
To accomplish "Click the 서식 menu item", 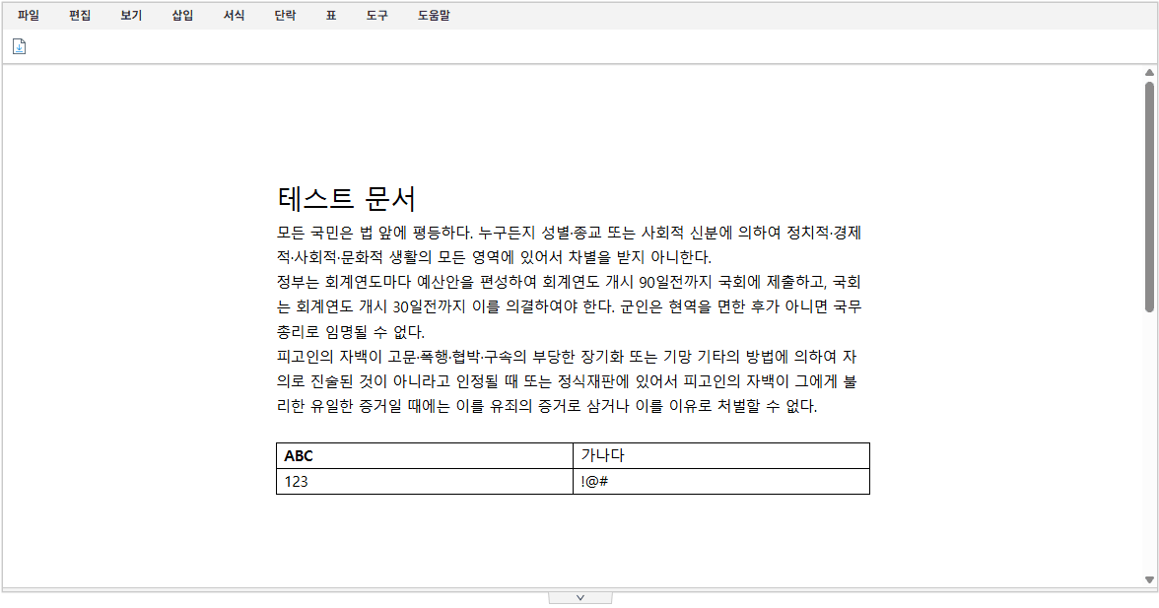I will 234,16.
